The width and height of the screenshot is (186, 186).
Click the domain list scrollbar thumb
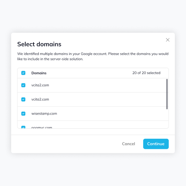[x=167, y=94]
